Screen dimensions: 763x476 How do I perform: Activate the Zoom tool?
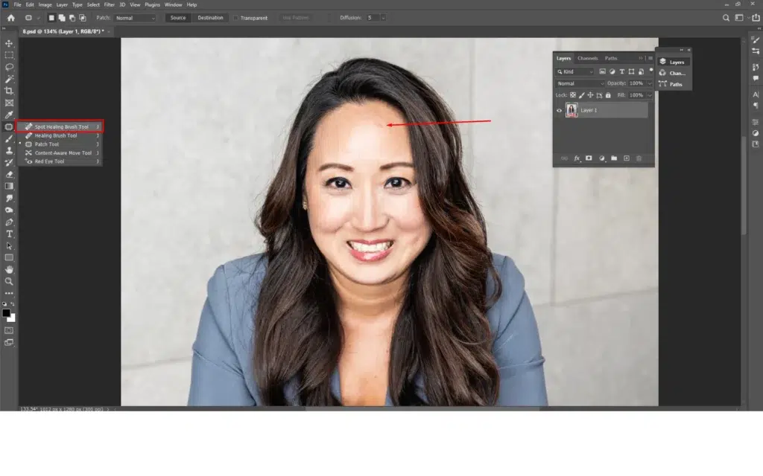[x=9, y=281]
